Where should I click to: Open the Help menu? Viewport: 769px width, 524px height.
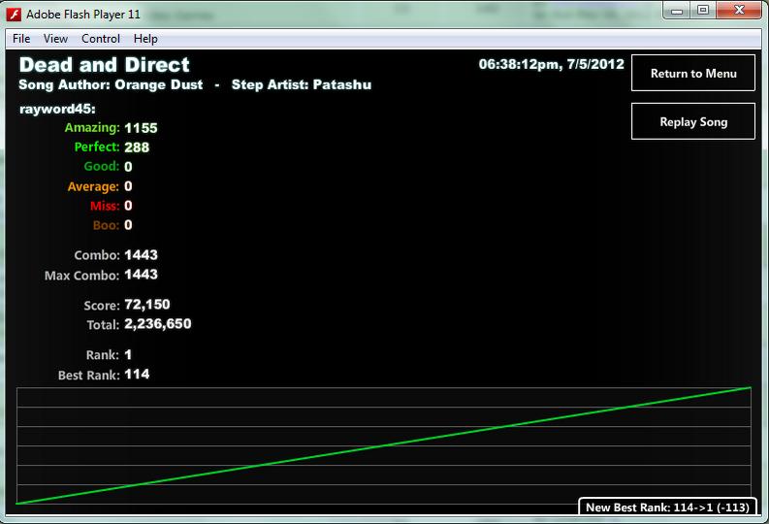pos(145,39)
